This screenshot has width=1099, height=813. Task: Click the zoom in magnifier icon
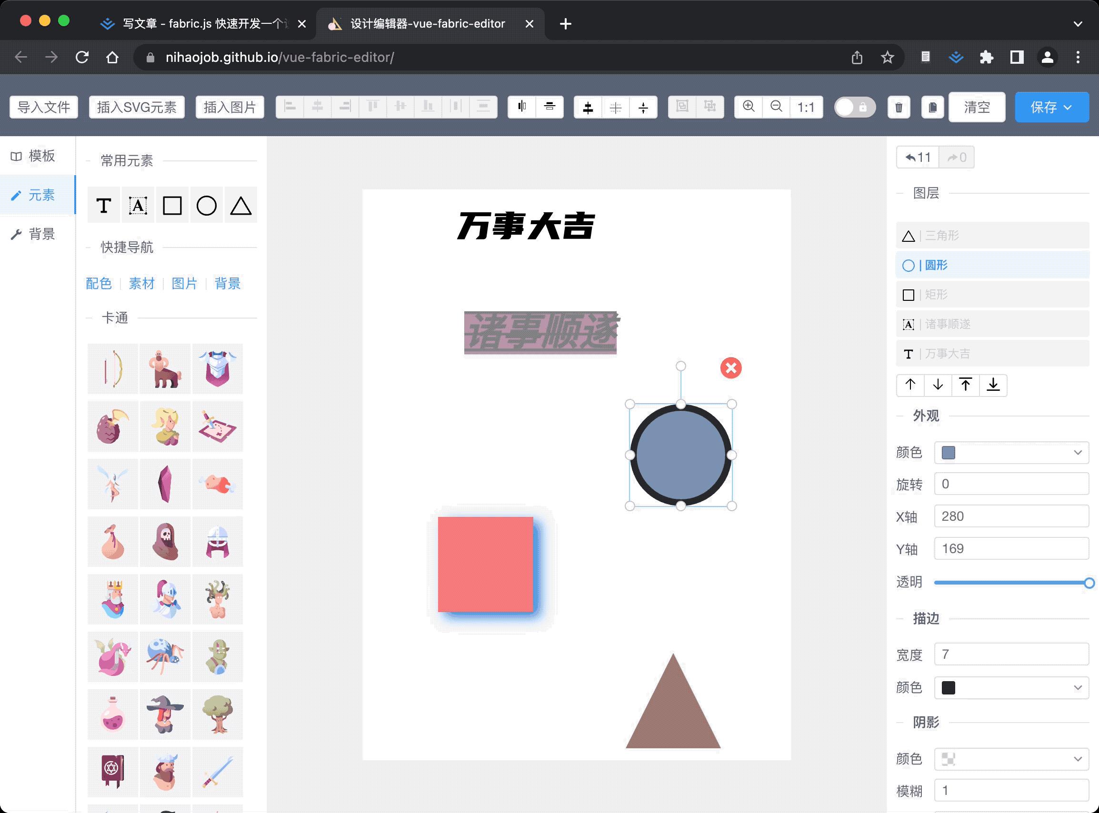748,107
